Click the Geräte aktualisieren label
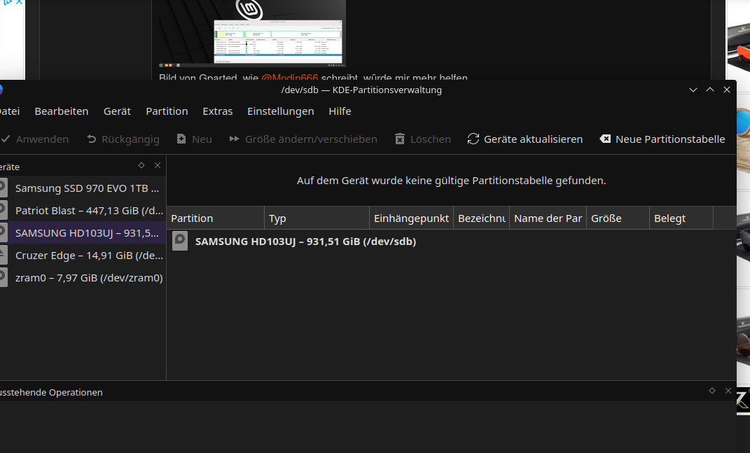The image size is (750, 453). coord(534,139)
